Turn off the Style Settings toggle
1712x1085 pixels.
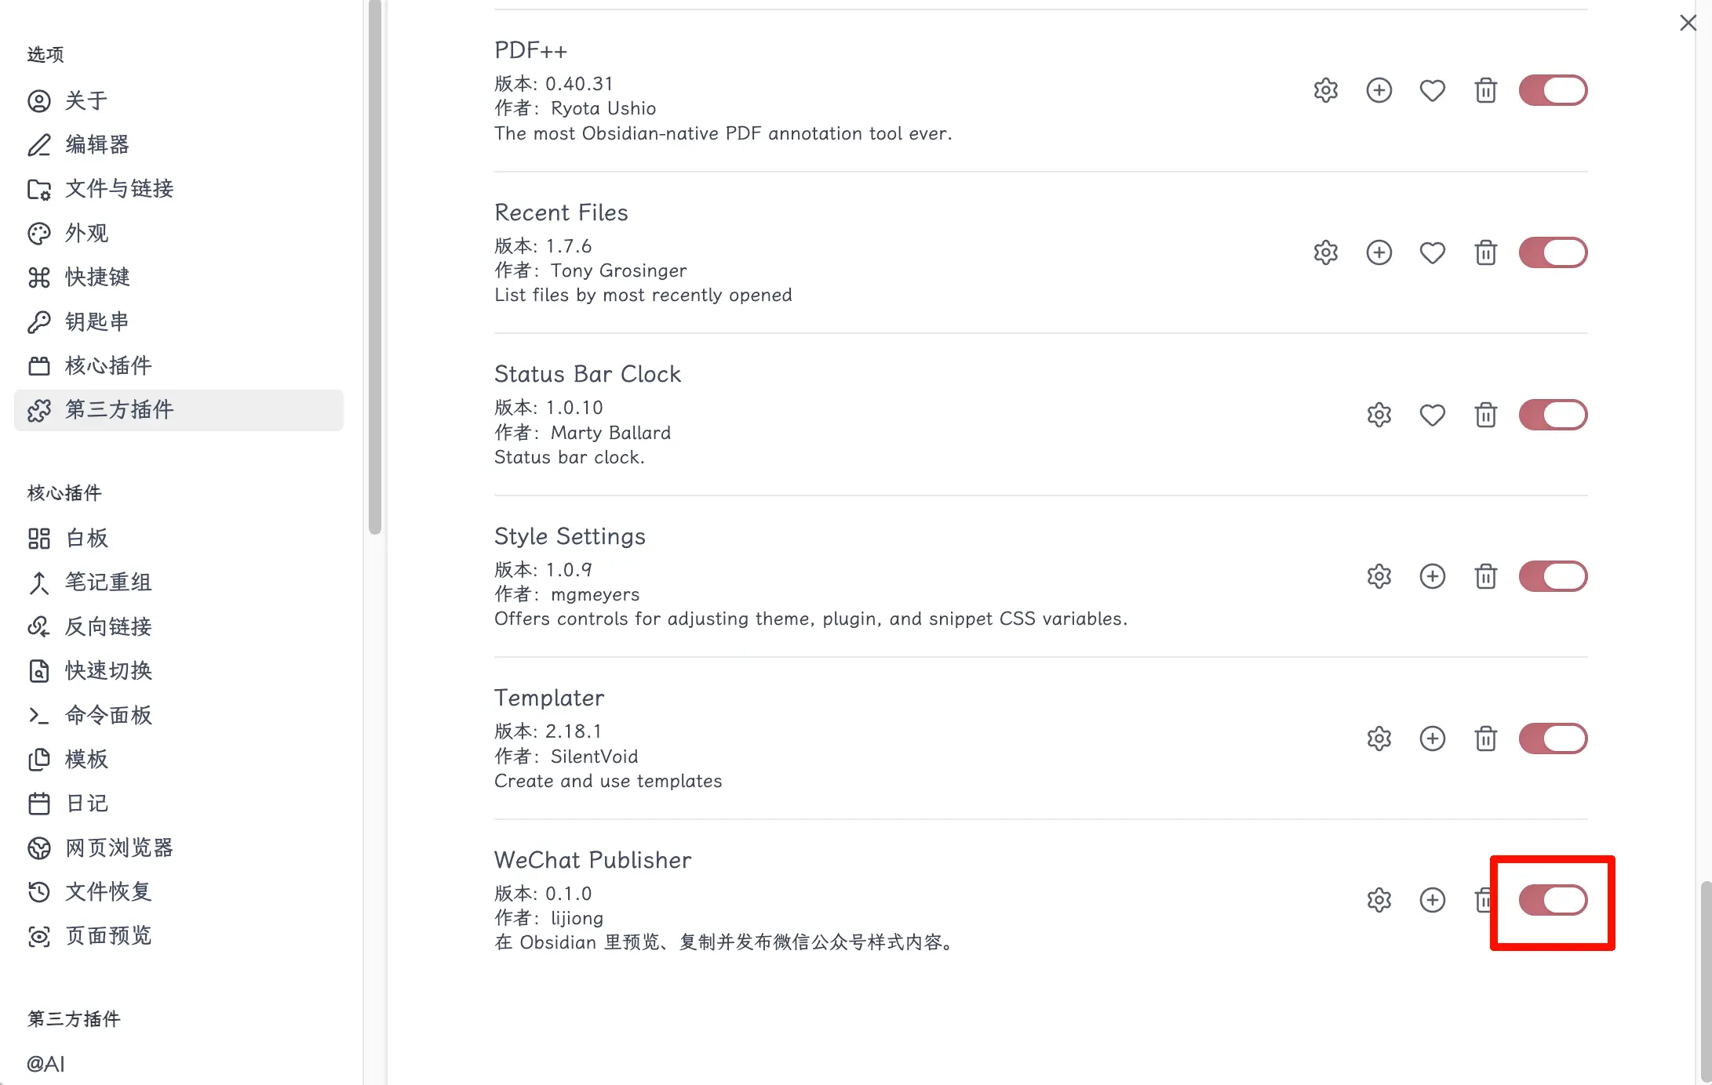coord(1553,577)
